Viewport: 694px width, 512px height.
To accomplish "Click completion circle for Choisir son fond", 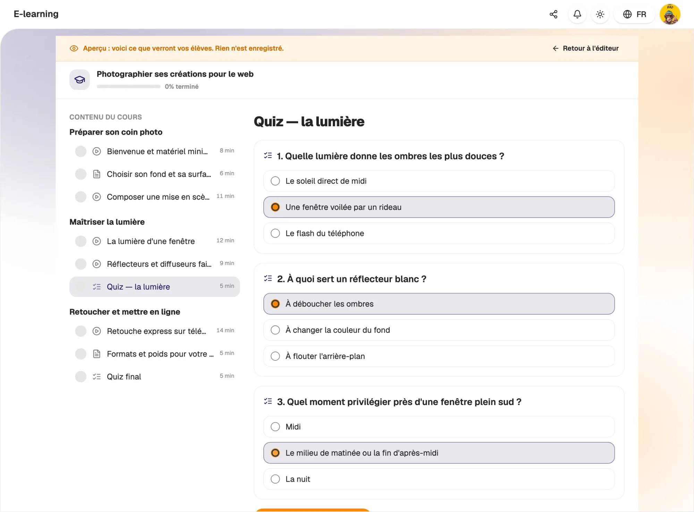I will (81, 174).
